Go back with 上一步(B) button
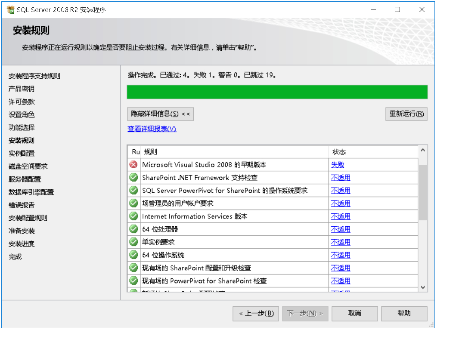The width and height of the screenshot is (456, 339). pos(256,314)
